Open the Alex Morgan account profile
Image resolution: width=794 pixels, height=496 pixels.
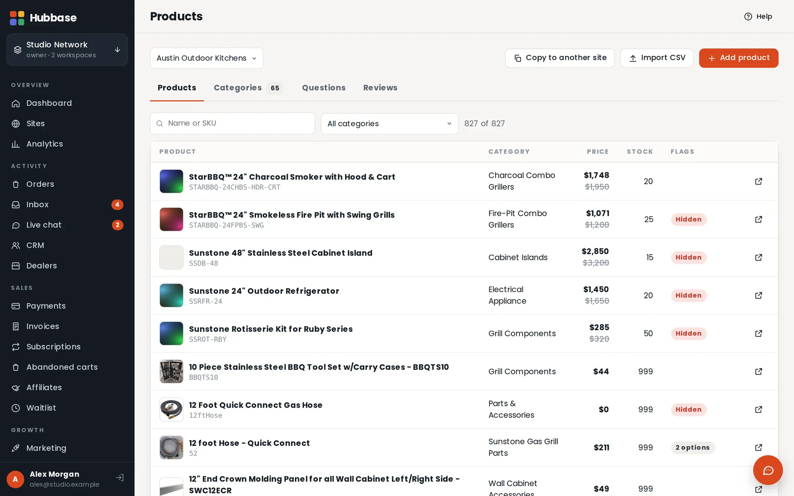click(54, 479)
